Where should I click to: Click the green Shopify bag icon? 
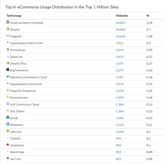coord(8,29)
